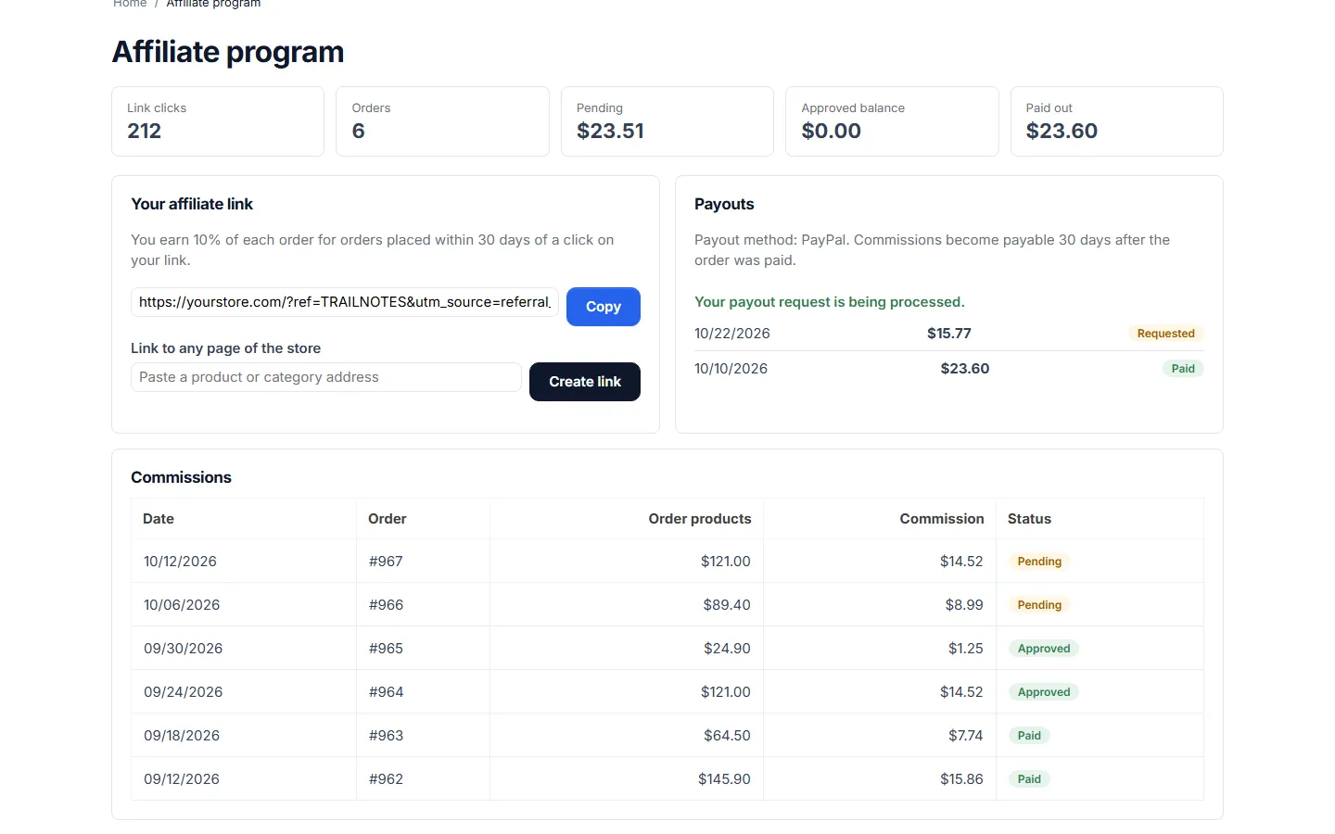The height and width of the screenshot is (834, 1335).
Task: Click the Requested badge for 10/22/2026 payout
Action: (1165, 334)
